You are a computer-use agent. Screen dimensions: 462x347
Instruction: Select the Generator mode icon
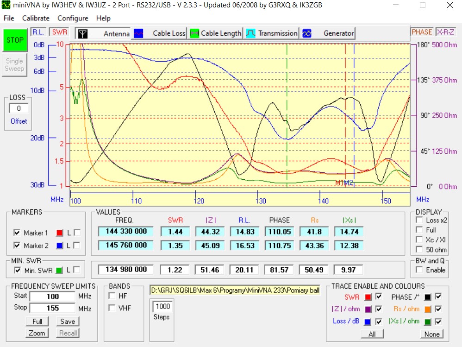click(x=306, y=33)
